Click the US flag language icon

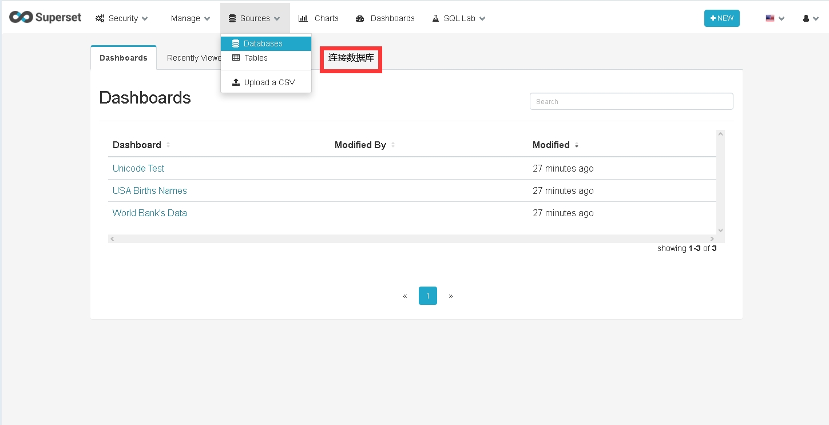click(x=770, y=18)
